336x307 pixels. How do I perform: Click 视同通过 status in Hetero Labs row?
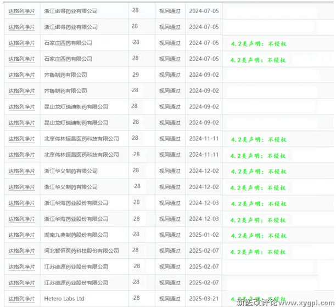pyautogui.click(x=170, y=299)
